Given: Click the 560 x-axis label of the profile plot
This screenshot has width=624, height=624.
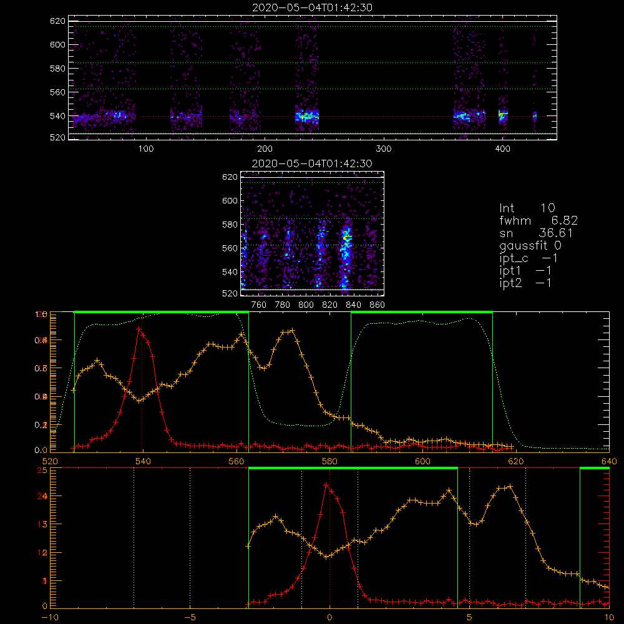Looking at the screenshot, I should coord(236,461).
